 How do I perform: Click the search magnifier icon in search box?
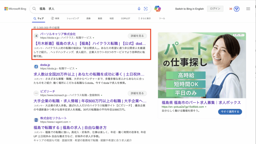pyautogui.click(x=34, y=9)
